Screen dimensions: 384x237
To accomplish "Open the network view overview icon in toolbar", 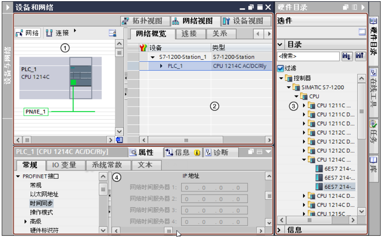I will pyautogui.click(x=112, y=33).
